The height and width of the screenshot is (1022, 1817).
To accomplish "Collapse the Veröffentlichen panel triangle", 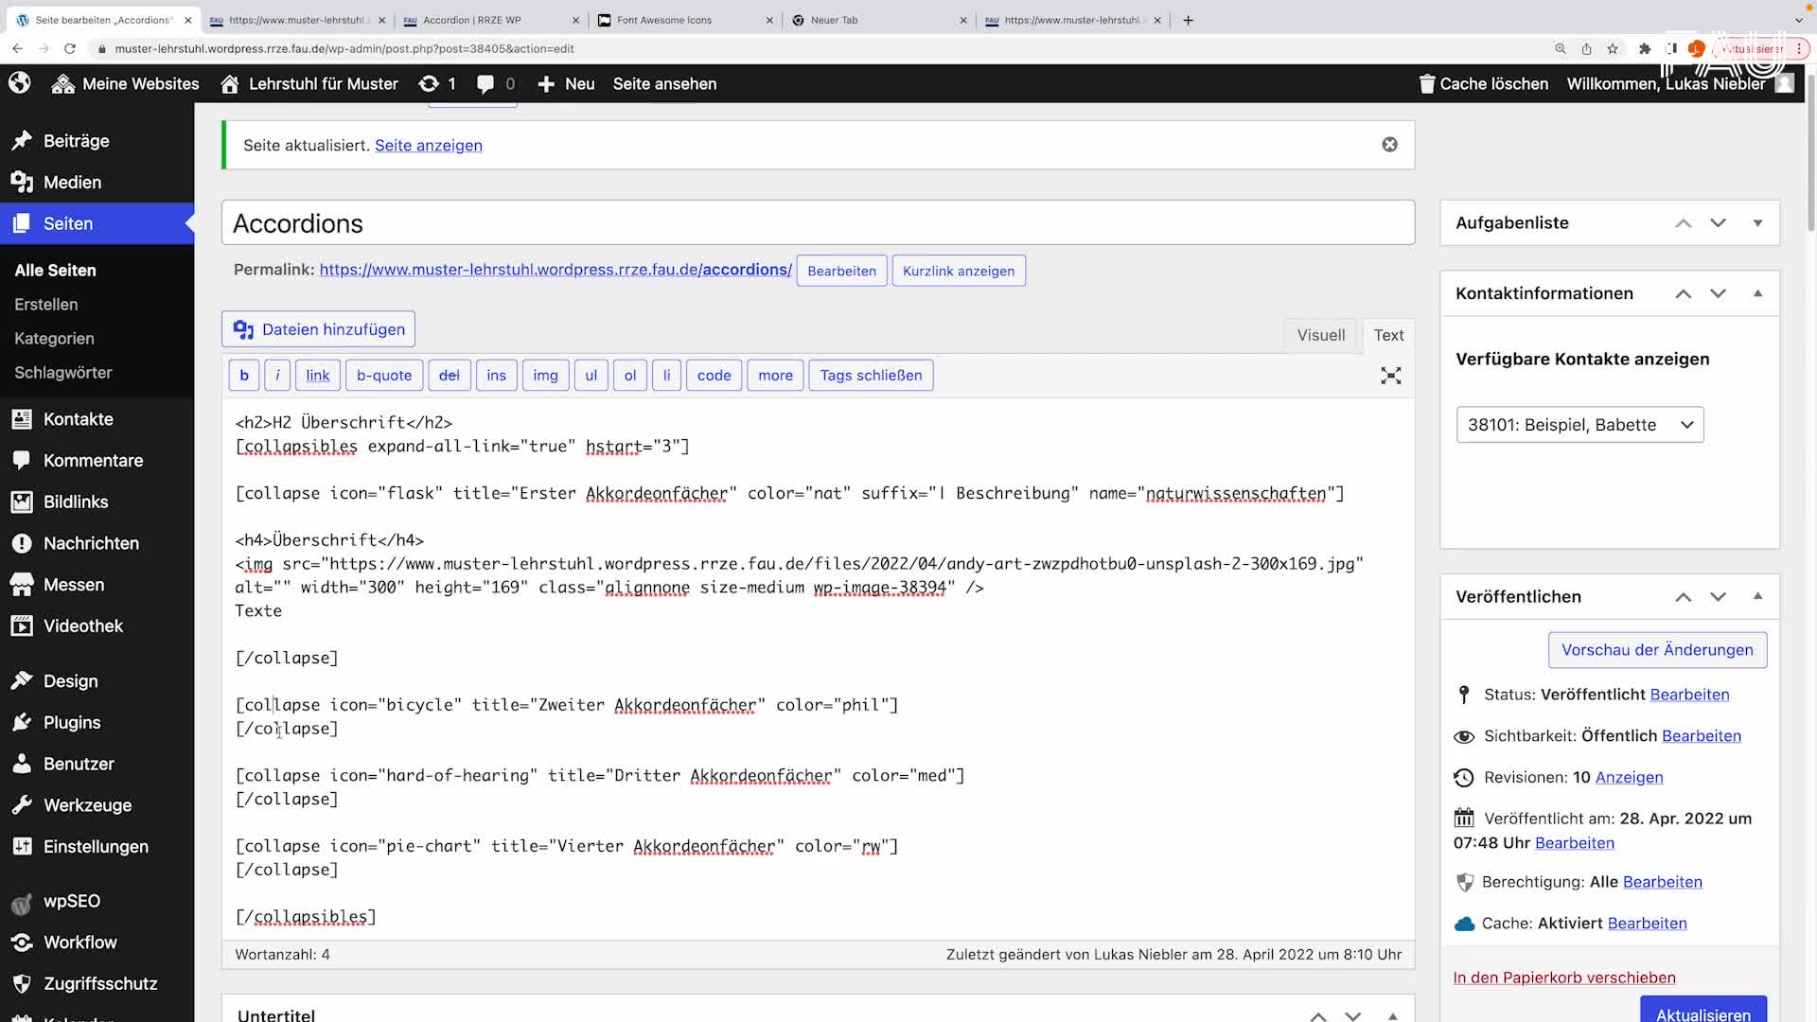I will [x=1757, y=596].
